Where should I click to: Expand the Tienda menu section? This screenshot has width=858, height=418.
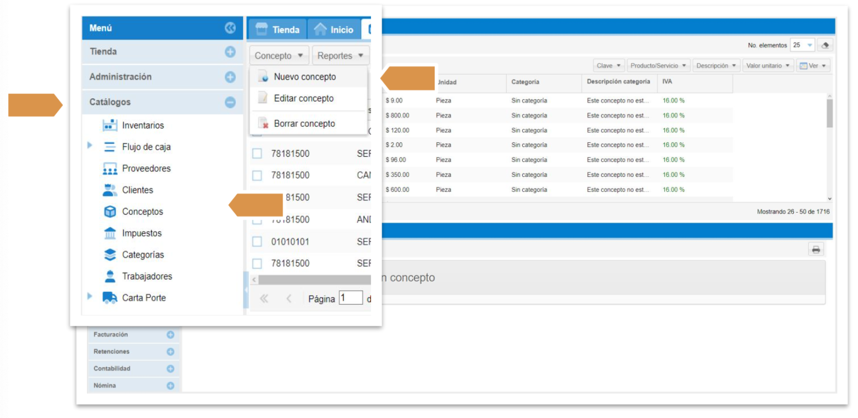tap(230, 52)
